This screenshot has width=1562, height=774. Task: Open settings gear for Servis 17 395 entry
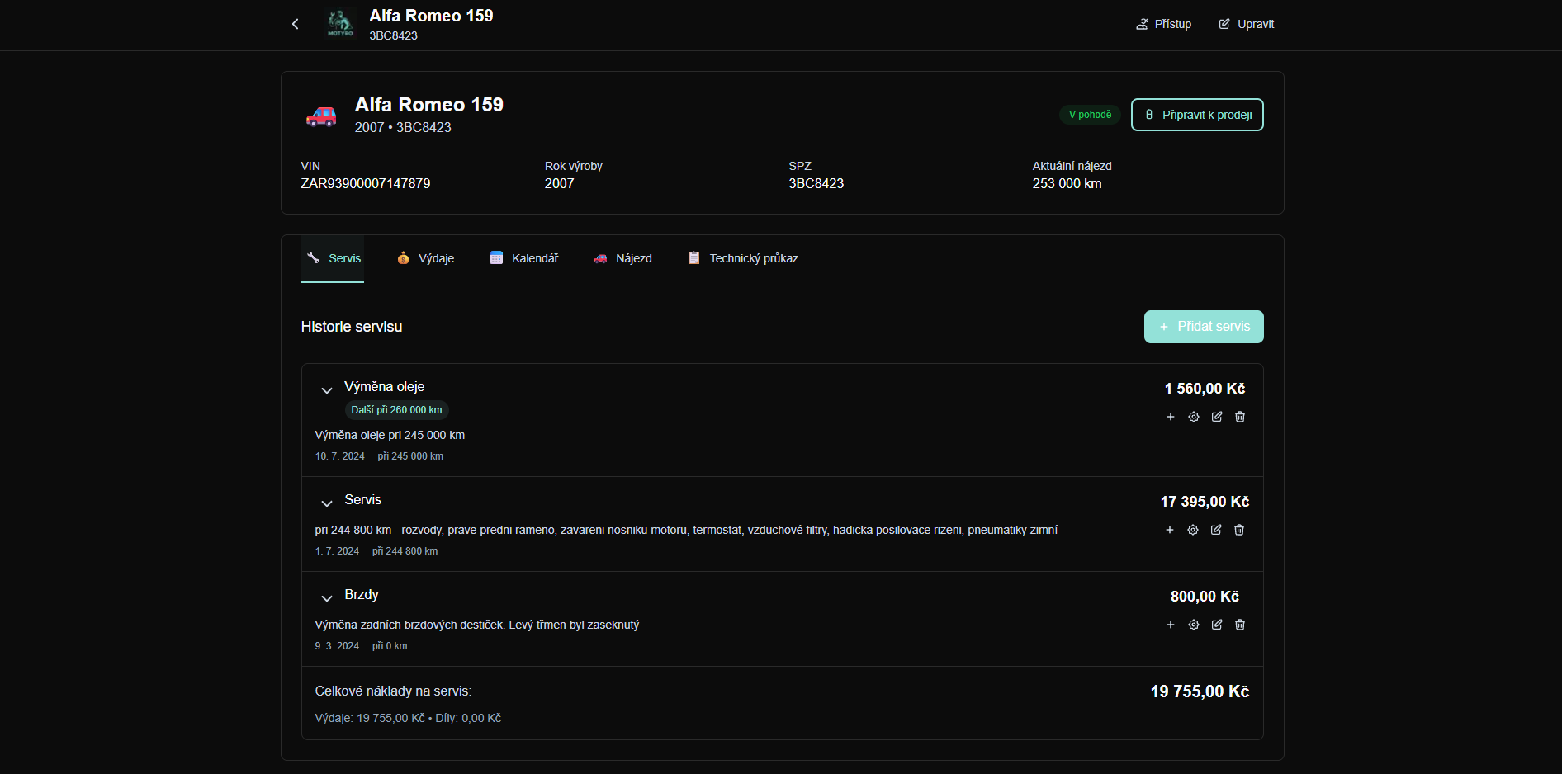coord(1193,530)
